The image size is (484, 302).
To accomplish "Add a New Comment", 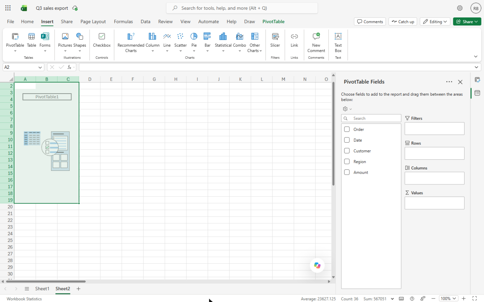I will 316,42.
